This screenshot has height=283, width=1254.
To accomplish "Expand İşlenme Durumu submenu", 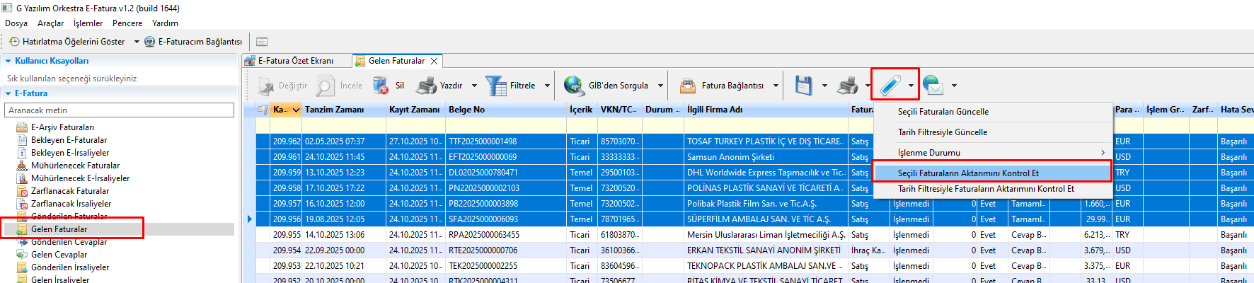I will (1102, 153).
